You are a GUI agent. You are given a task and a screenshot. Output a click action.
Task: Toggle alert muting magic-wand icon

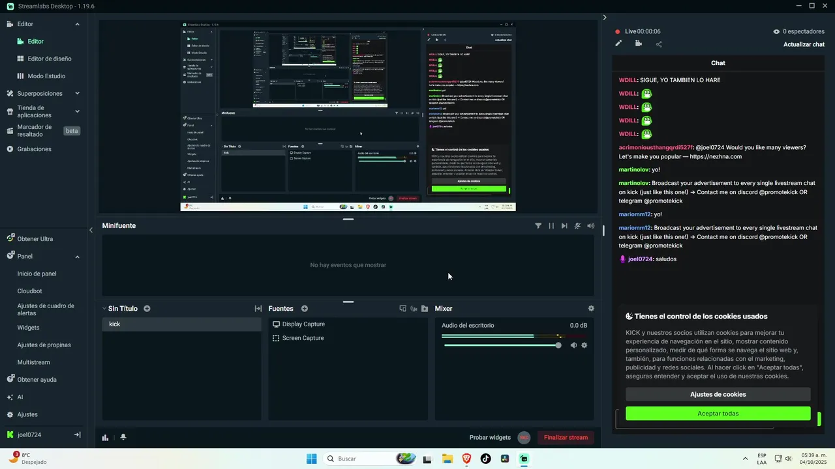click(x=577, y=225)
